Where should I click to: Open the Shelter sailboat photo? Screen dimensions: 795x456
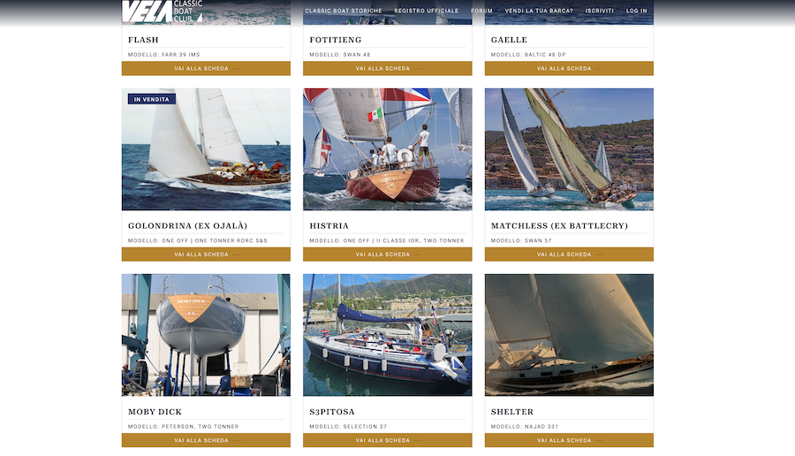click(569, 335)
